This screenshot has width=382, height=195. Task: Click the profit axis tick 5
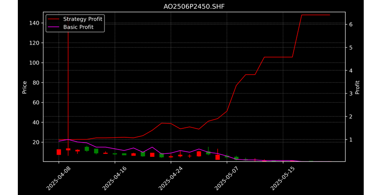coord(351,48)
